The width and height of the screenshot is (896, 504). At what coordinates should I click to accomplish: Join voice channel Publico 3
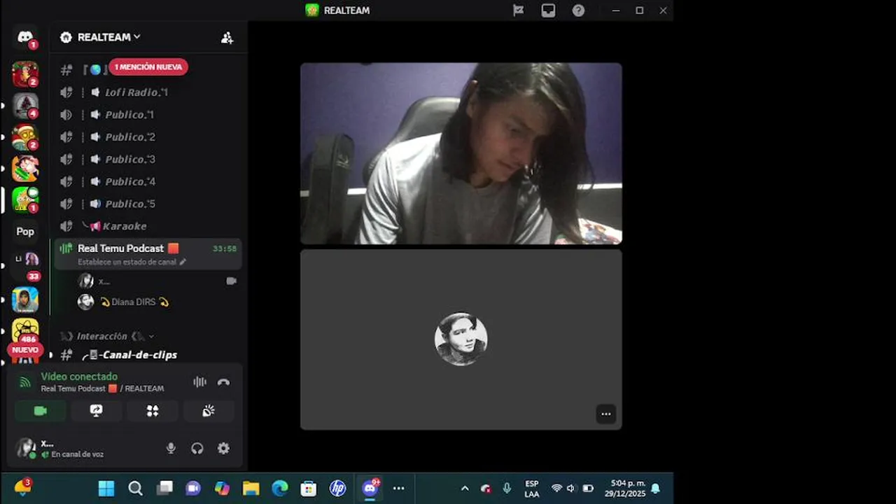click(x=149, y=160)
